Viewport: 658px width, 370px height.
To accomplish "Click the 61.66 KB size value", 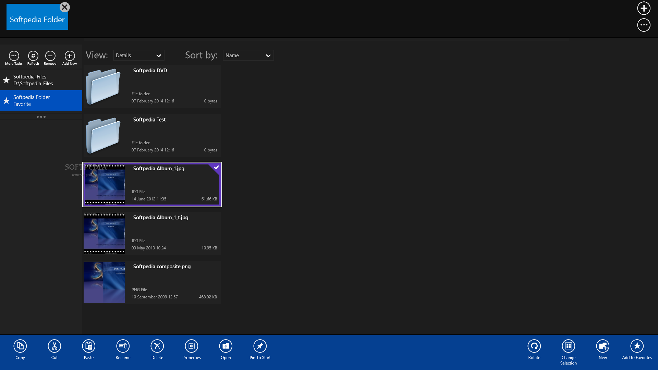I will pos(209,199).
